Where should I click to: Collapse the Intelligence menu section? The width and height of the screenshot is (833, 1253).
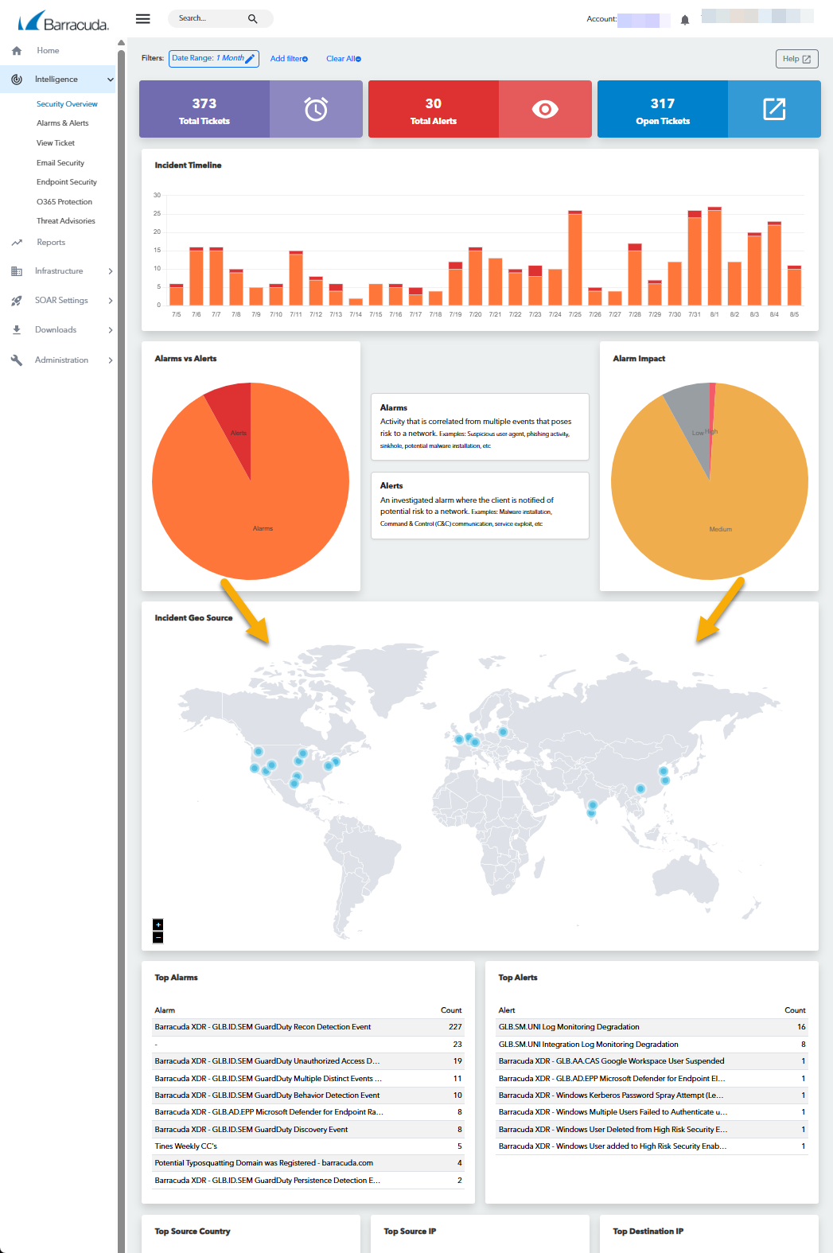click(111, 80)
